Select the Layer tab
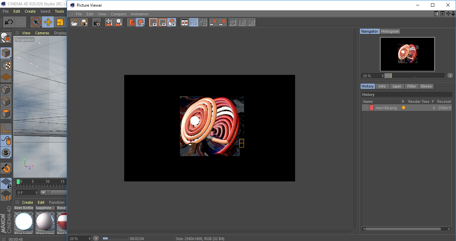This screenshot has width=456, height=241. point(397,86)
